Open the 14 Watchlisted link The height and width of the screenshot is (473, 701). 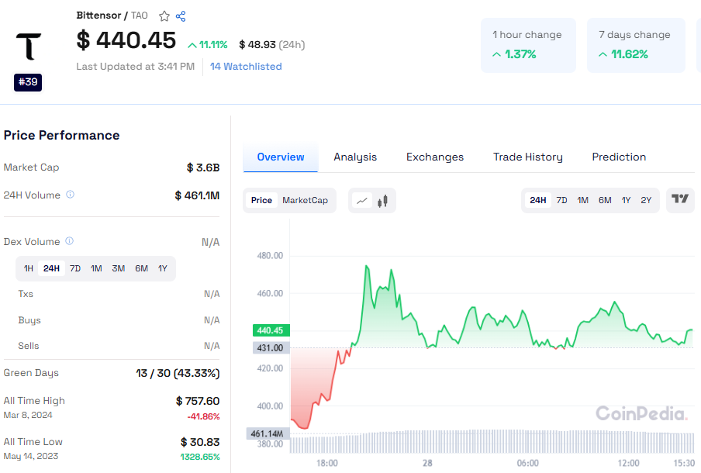point(246,67)
